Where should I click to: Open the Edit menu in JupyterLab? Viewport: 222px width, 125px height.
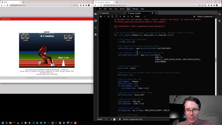(105, 9)
